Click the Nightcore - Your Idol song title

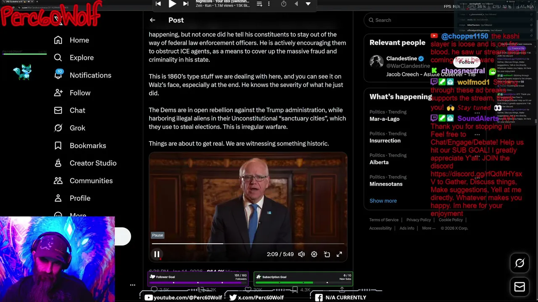[222, 2]
